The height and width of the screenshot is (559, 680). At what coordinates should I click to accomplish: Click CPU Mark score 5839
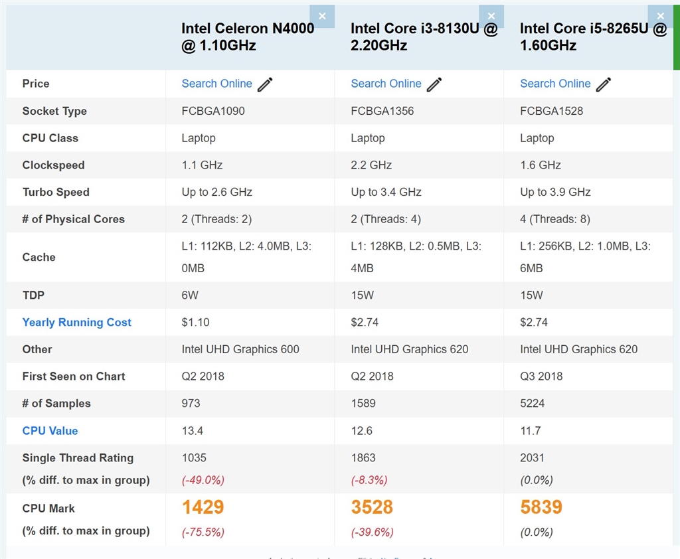(x=541, y=507)
